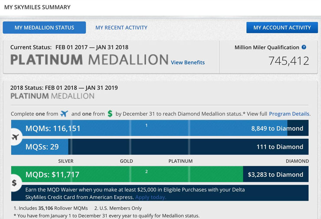Click the small Platinum Medallion 2018 status title

point(52,96)
